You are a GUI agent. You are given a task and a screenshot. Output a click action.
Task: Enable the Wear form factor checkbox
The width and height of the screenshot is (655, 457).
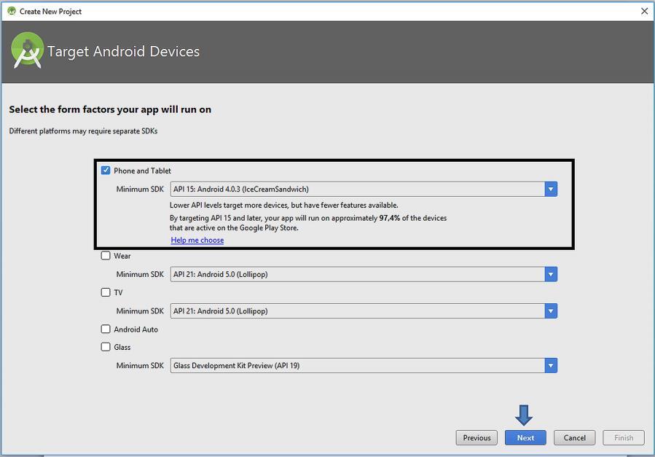106,256
